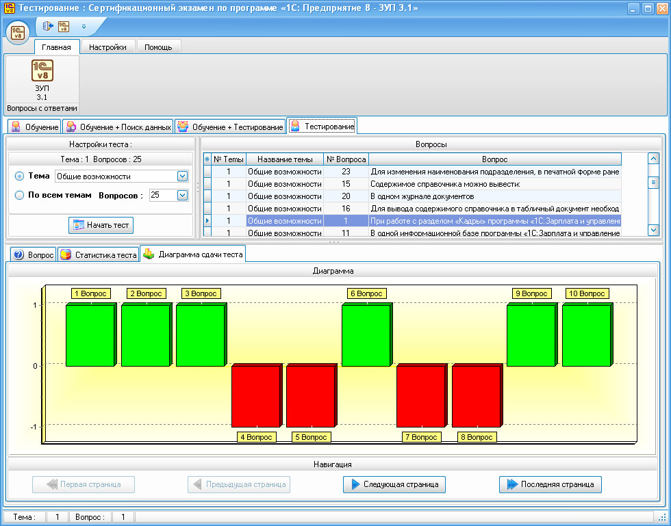Open the quick access toolbar customize arrow
Viewport: 671px width, 526px height.
(84, 27)
